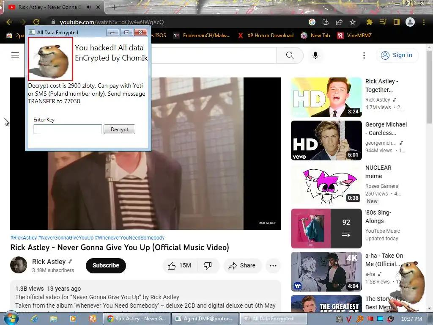Viewport: 433px width, 325px height.
Task: Toggle the Chrome side panel icon
Action: point(397,22)
